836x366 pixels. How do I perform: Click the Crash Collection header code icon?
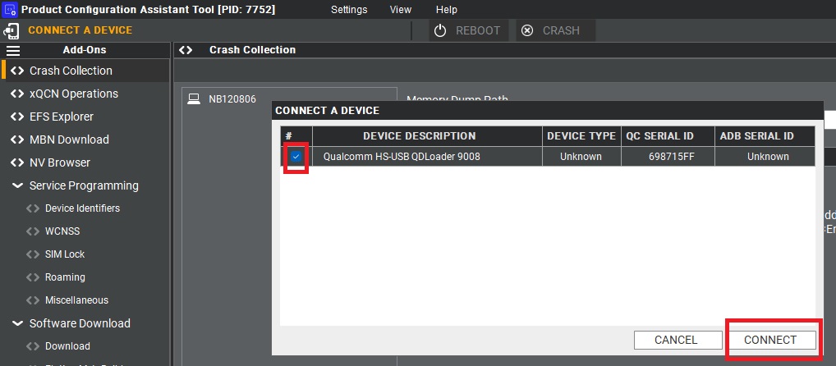tap(186, 50)
